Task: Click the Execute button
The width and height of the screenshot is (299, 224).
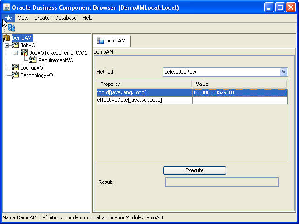Action: [195, 170]
